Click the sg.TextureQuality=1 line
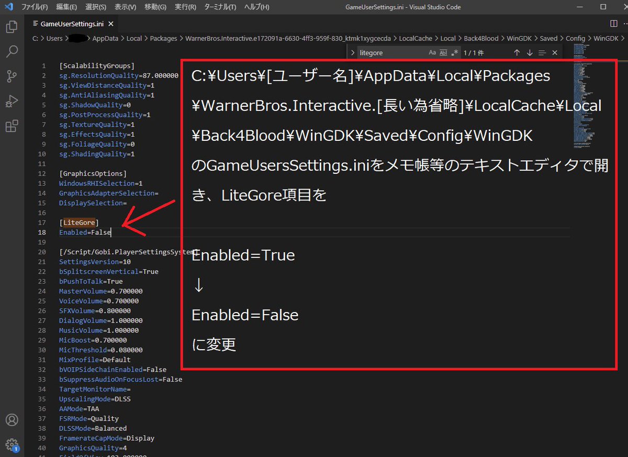The height and width of the screenshot is (457, 628). click(x=97, y=125)
